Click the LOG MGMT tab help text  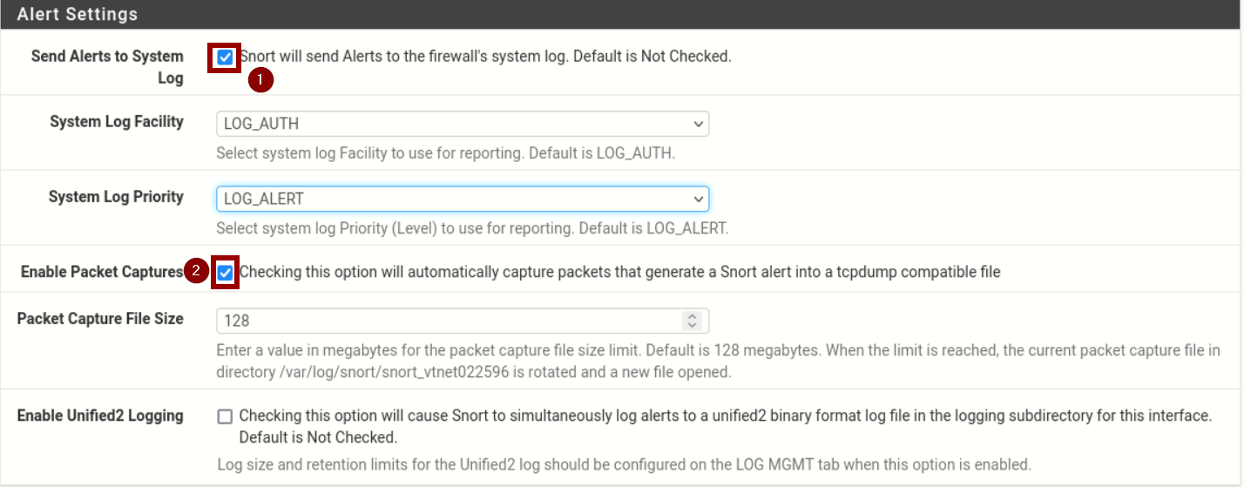point(623,463)
